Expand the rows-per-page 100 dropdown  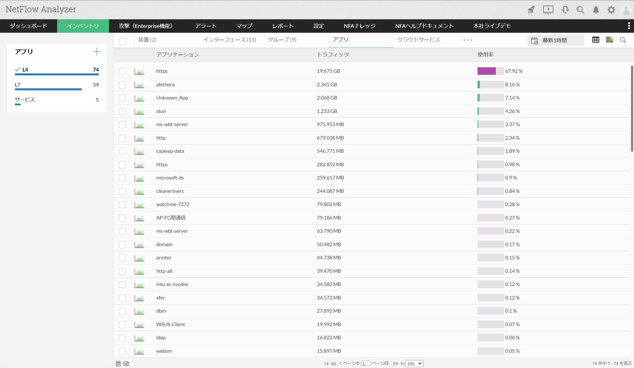click(x=414, y=364)
